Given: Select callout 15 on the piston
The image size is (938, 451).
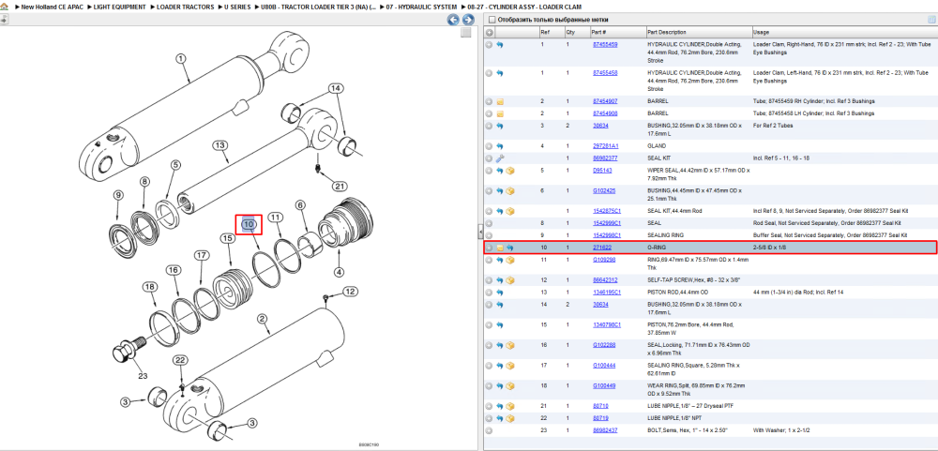Looking at the screenshot, I should (226, 239).
